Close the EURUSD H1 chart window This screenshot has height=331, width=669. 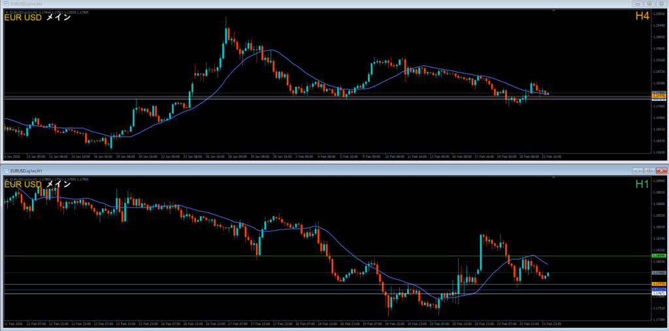(x=661, y=170)
